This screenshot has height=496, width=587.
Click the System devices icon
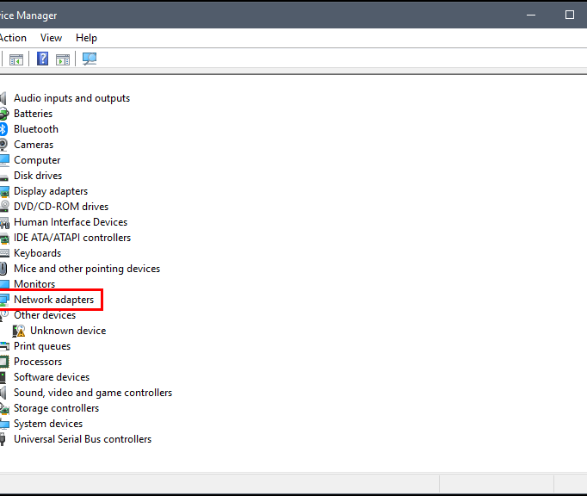4,424
